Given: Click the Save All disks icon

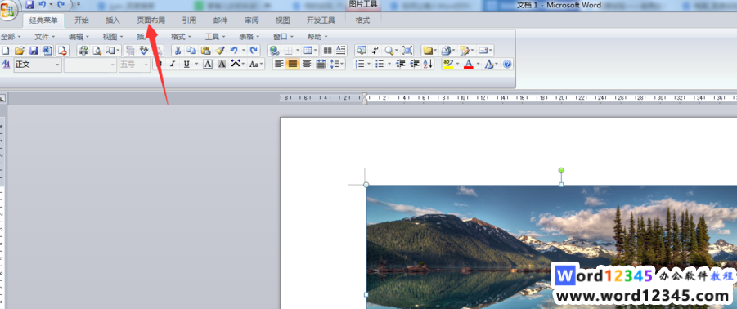Looking at the screenshot, I should click(47, 50).
